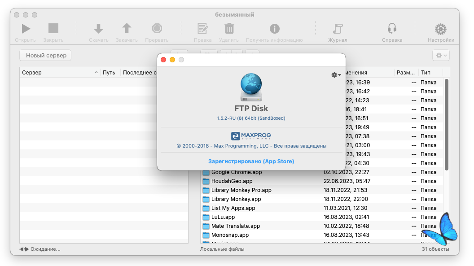Sort servers by Сервер column header

click(x=60, y=73)
